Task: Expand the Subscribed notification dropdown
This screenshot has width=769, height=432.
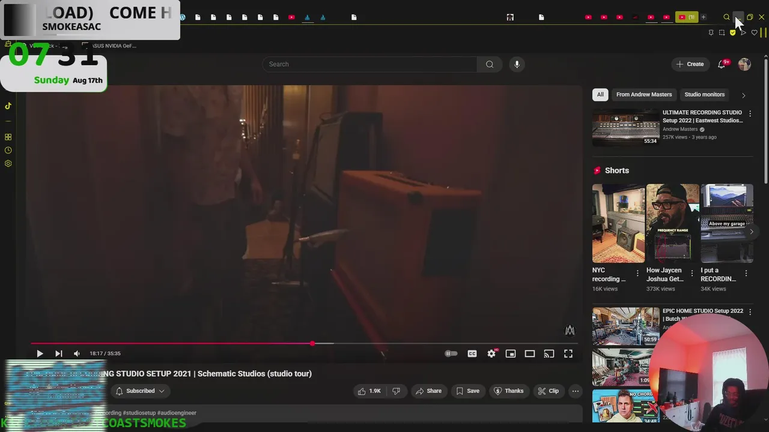Action: (x=139, y=391)
